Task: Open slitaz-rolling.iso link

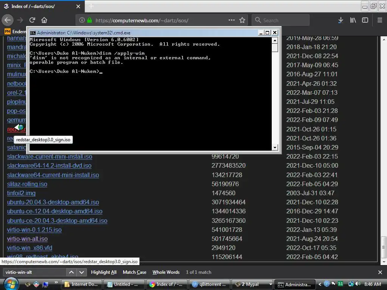Action: click(x=27, y=184)
